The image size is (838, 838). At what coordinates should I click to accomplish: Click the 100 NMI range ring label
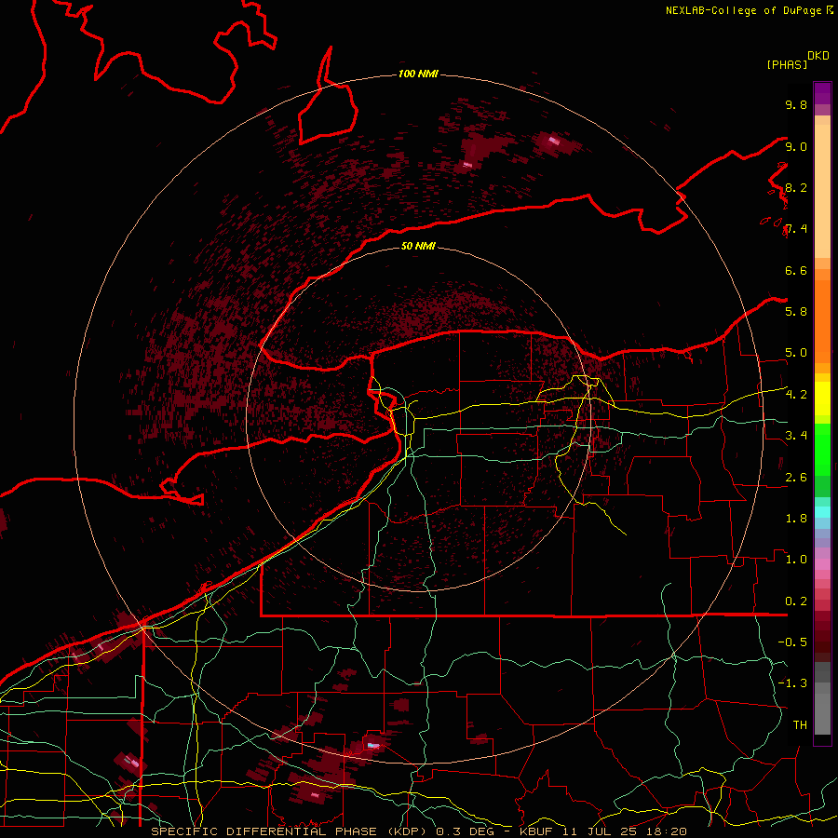click(418, 74)
